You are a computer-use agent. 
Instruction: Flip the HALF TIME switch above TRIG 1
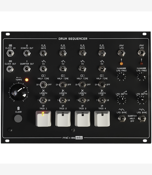pyautogui.click(x=43, y=85)
